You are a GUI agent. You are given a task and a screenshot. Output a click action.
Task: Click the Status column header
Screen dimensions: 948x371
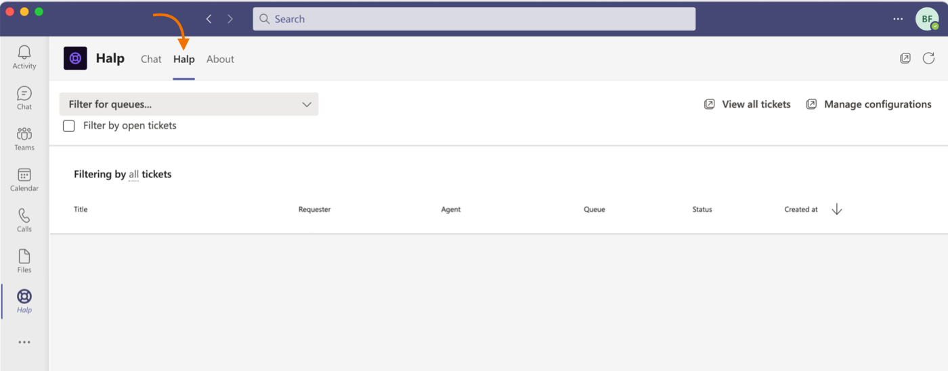[x=702, y=209]
